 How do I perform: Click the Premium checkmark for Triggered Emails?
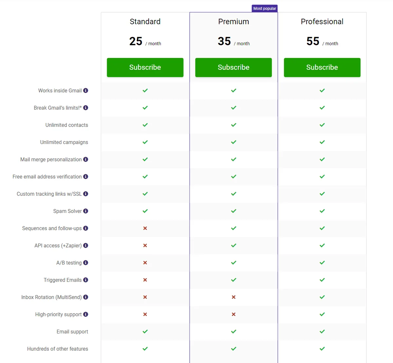[x=234, y=280]
